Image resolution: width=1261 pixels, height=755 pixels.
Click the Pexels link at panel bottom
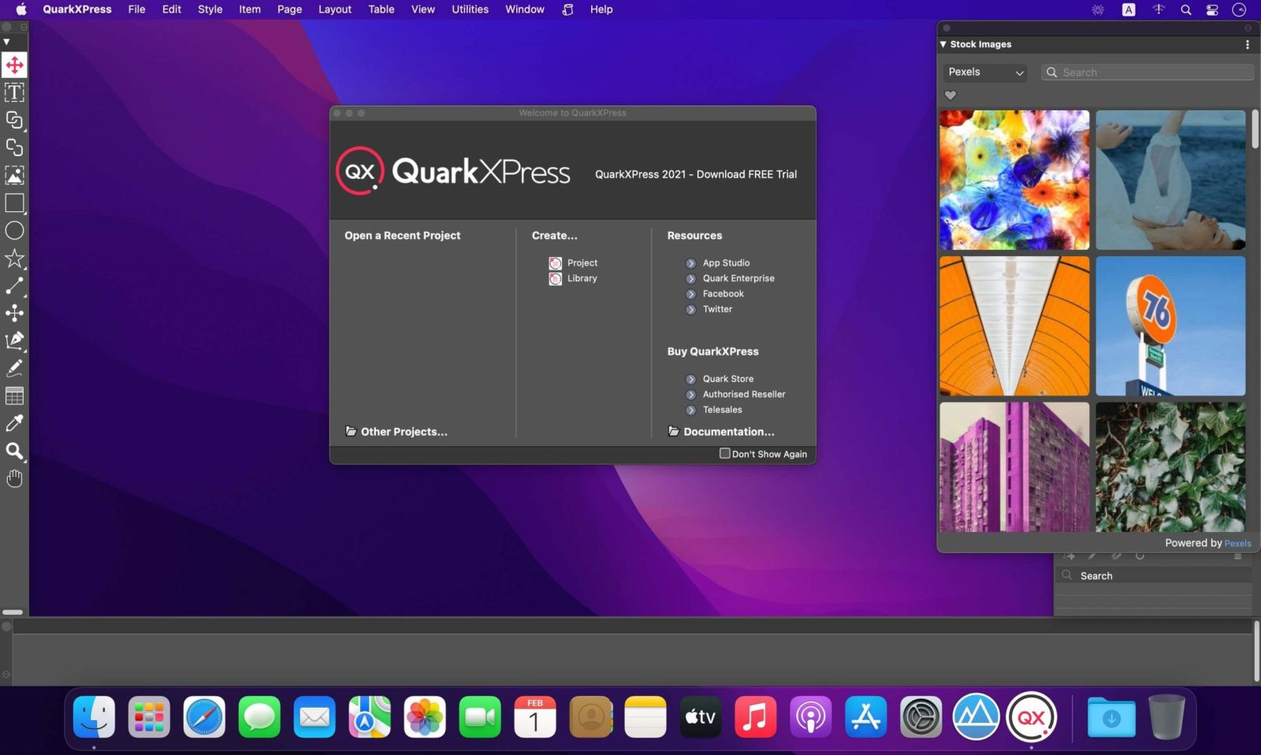tap(1239, 543)
